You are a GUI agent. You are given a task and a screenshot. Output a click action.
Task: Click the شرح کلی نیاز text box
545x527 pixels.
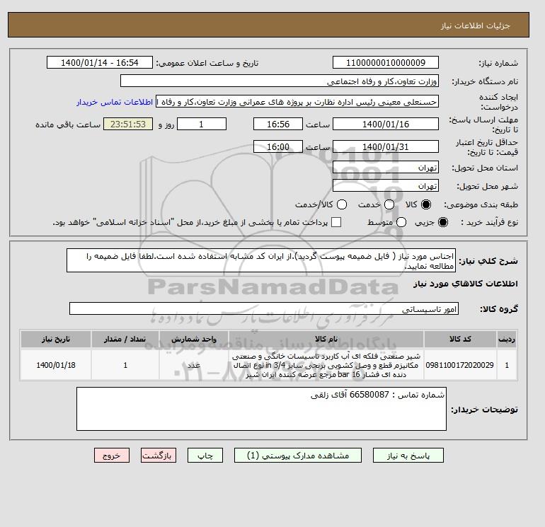(261, 260)
